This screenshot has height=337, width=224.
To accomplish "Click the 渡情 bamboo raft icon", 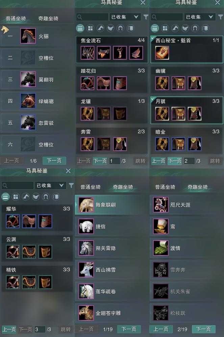I will click(161, 248).
